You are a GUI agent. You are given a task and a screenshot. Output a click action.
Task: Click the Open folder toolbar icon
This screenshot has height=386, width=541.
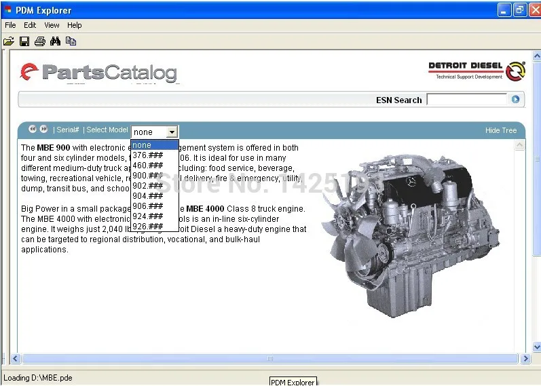(x=9, y=41)
